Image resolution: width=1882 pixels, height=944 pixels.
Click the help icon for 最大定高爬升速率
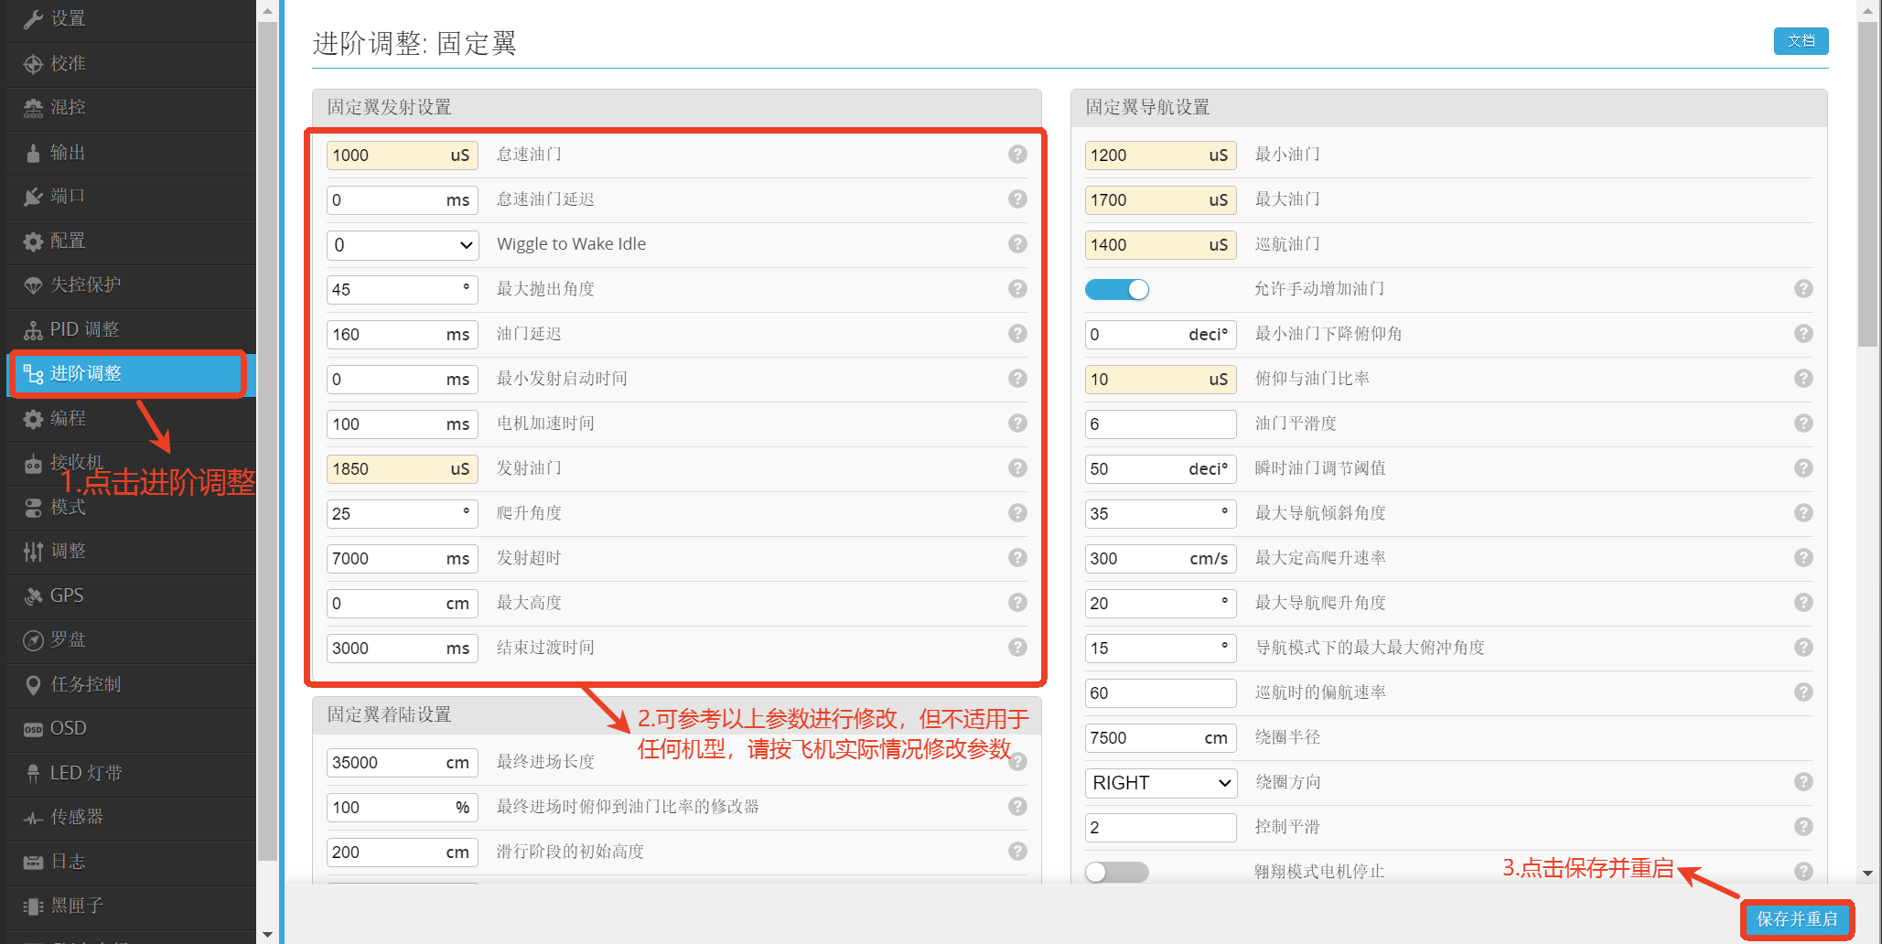pyautogui.click(x=1803, y=558)
